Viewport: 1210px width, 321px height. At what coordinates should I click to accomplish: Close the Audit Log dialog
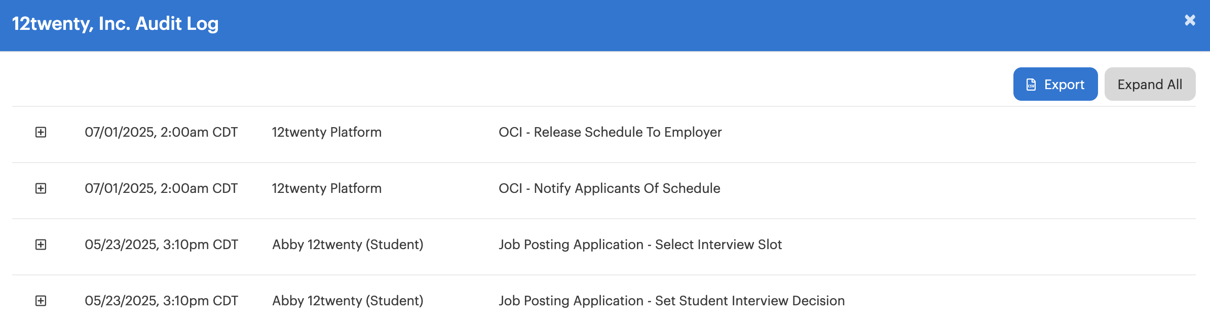1190,20
